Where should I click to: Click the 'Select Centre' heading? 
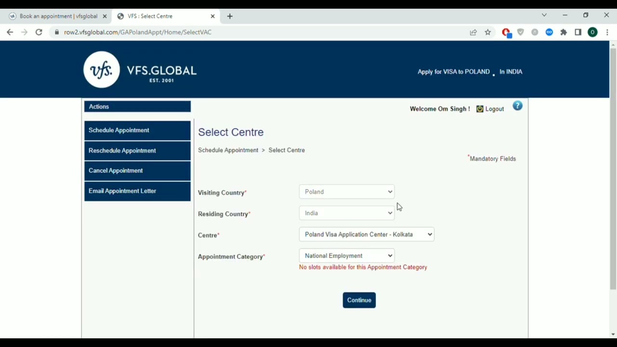(x=231, y=132)
